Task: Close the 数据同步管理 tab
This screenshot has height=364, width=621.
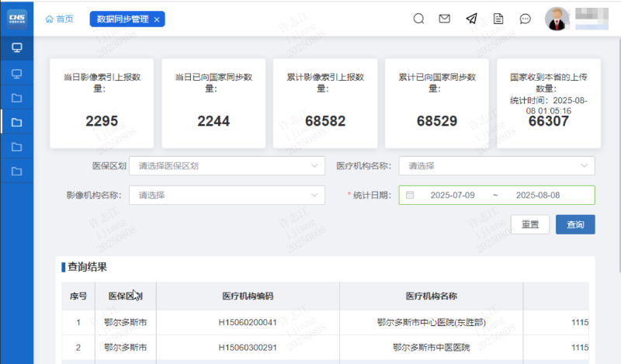Action: point(157,19)
